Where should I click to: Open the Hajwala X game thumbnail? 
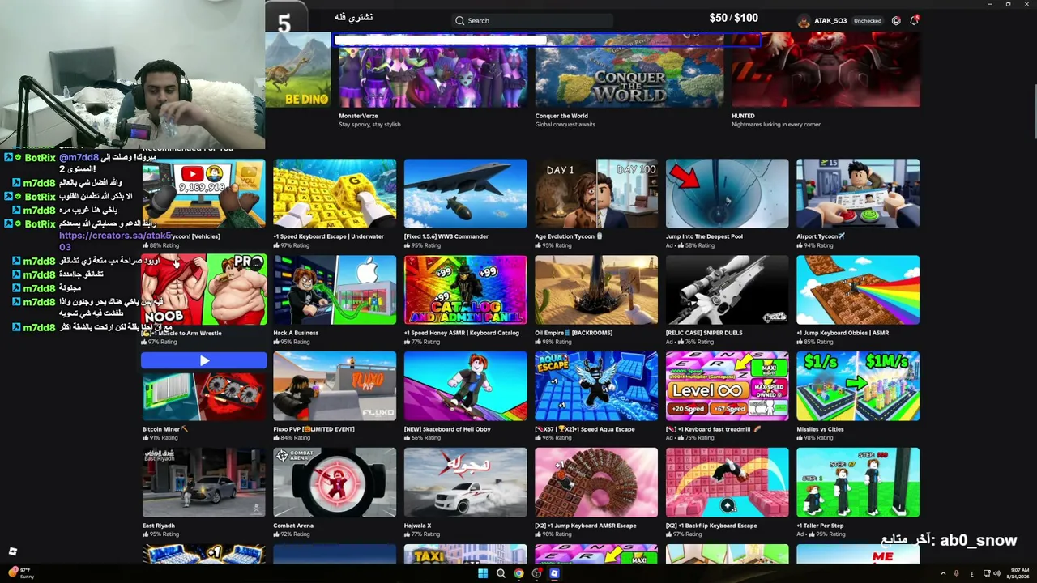click(465, 483)
